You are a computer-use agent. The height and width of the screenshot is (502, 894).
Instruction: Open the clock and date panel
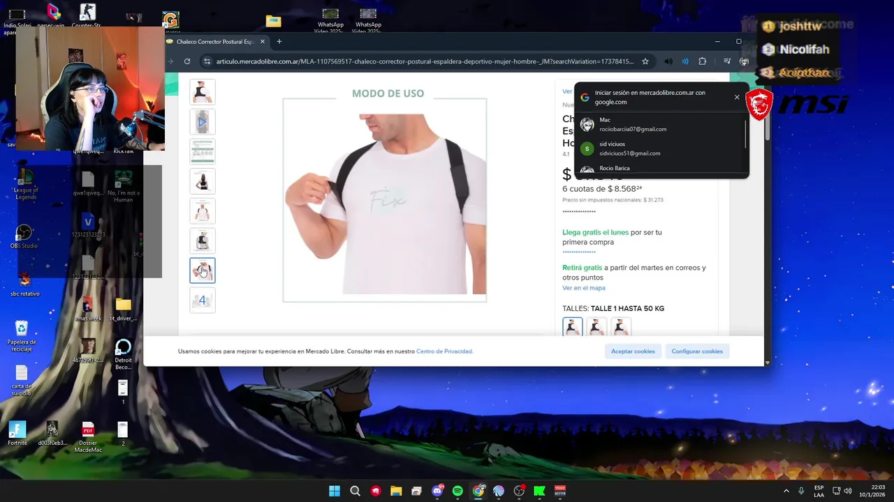[x=872, y=492]
